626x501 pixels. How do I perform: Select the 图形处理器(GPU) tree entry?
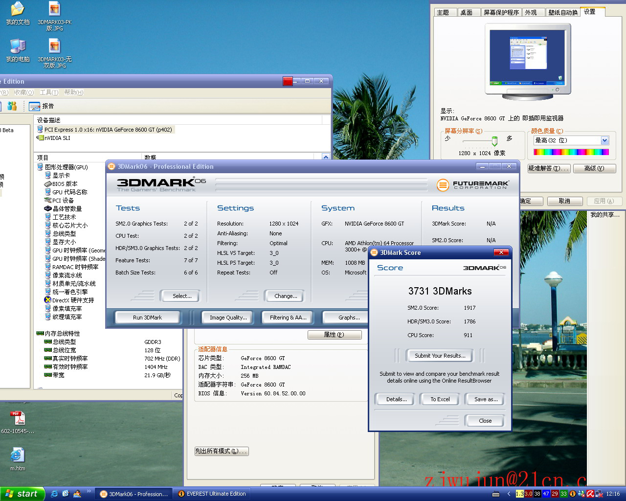tap(66, 167)
